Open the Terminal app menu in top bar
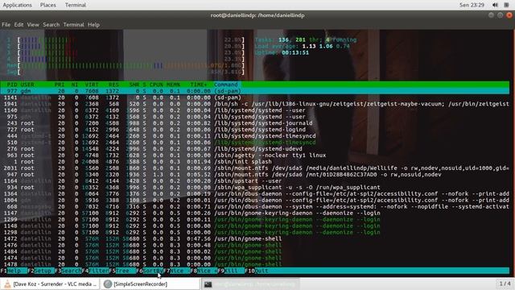 pos(75,5)
